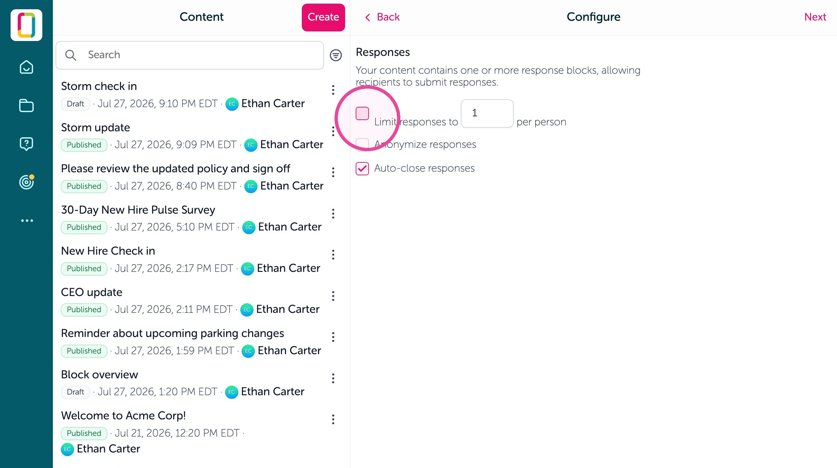
Task: Toggle the Anonymize responses checkbox
Action: pos(362,145)
